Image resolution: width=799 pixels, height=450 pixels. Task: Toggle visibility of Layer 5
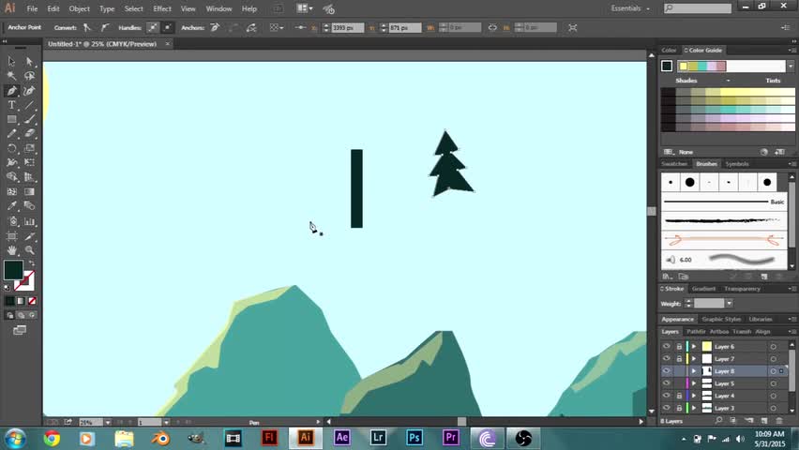667,383
